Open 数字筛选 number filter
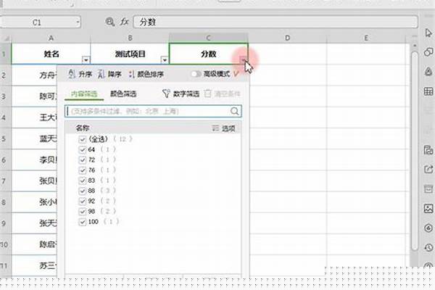Screen dimensions: 435x290 pyautogui.click(x=181, y=94)
